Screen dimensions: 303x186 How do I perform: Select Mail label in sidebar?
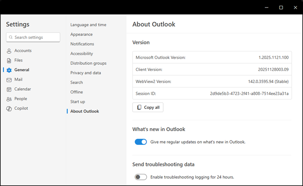(18, 80)
